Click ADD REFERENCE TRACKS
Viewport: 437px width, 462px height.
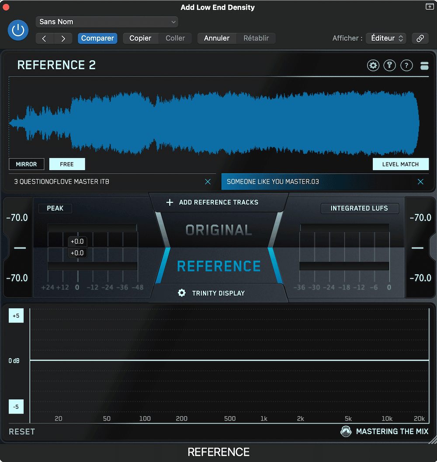click(x=218, y=203)
